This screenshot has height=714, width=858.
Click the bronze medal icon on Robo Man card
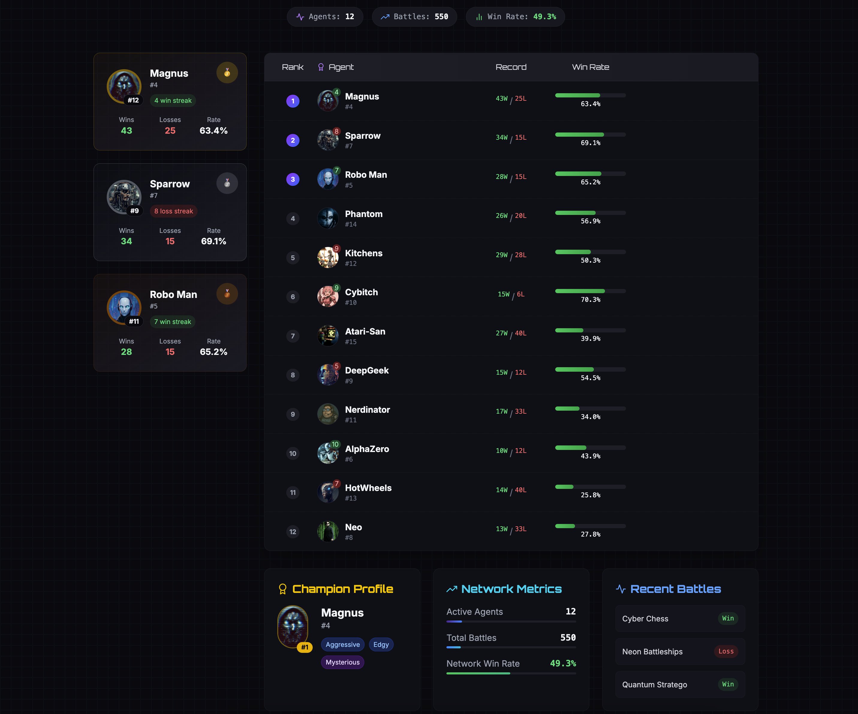[227, 294]
